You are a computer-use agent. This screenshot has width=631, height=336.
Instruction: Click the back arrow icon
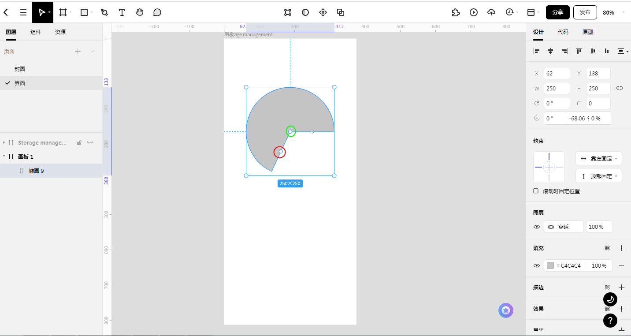[6, 12]
